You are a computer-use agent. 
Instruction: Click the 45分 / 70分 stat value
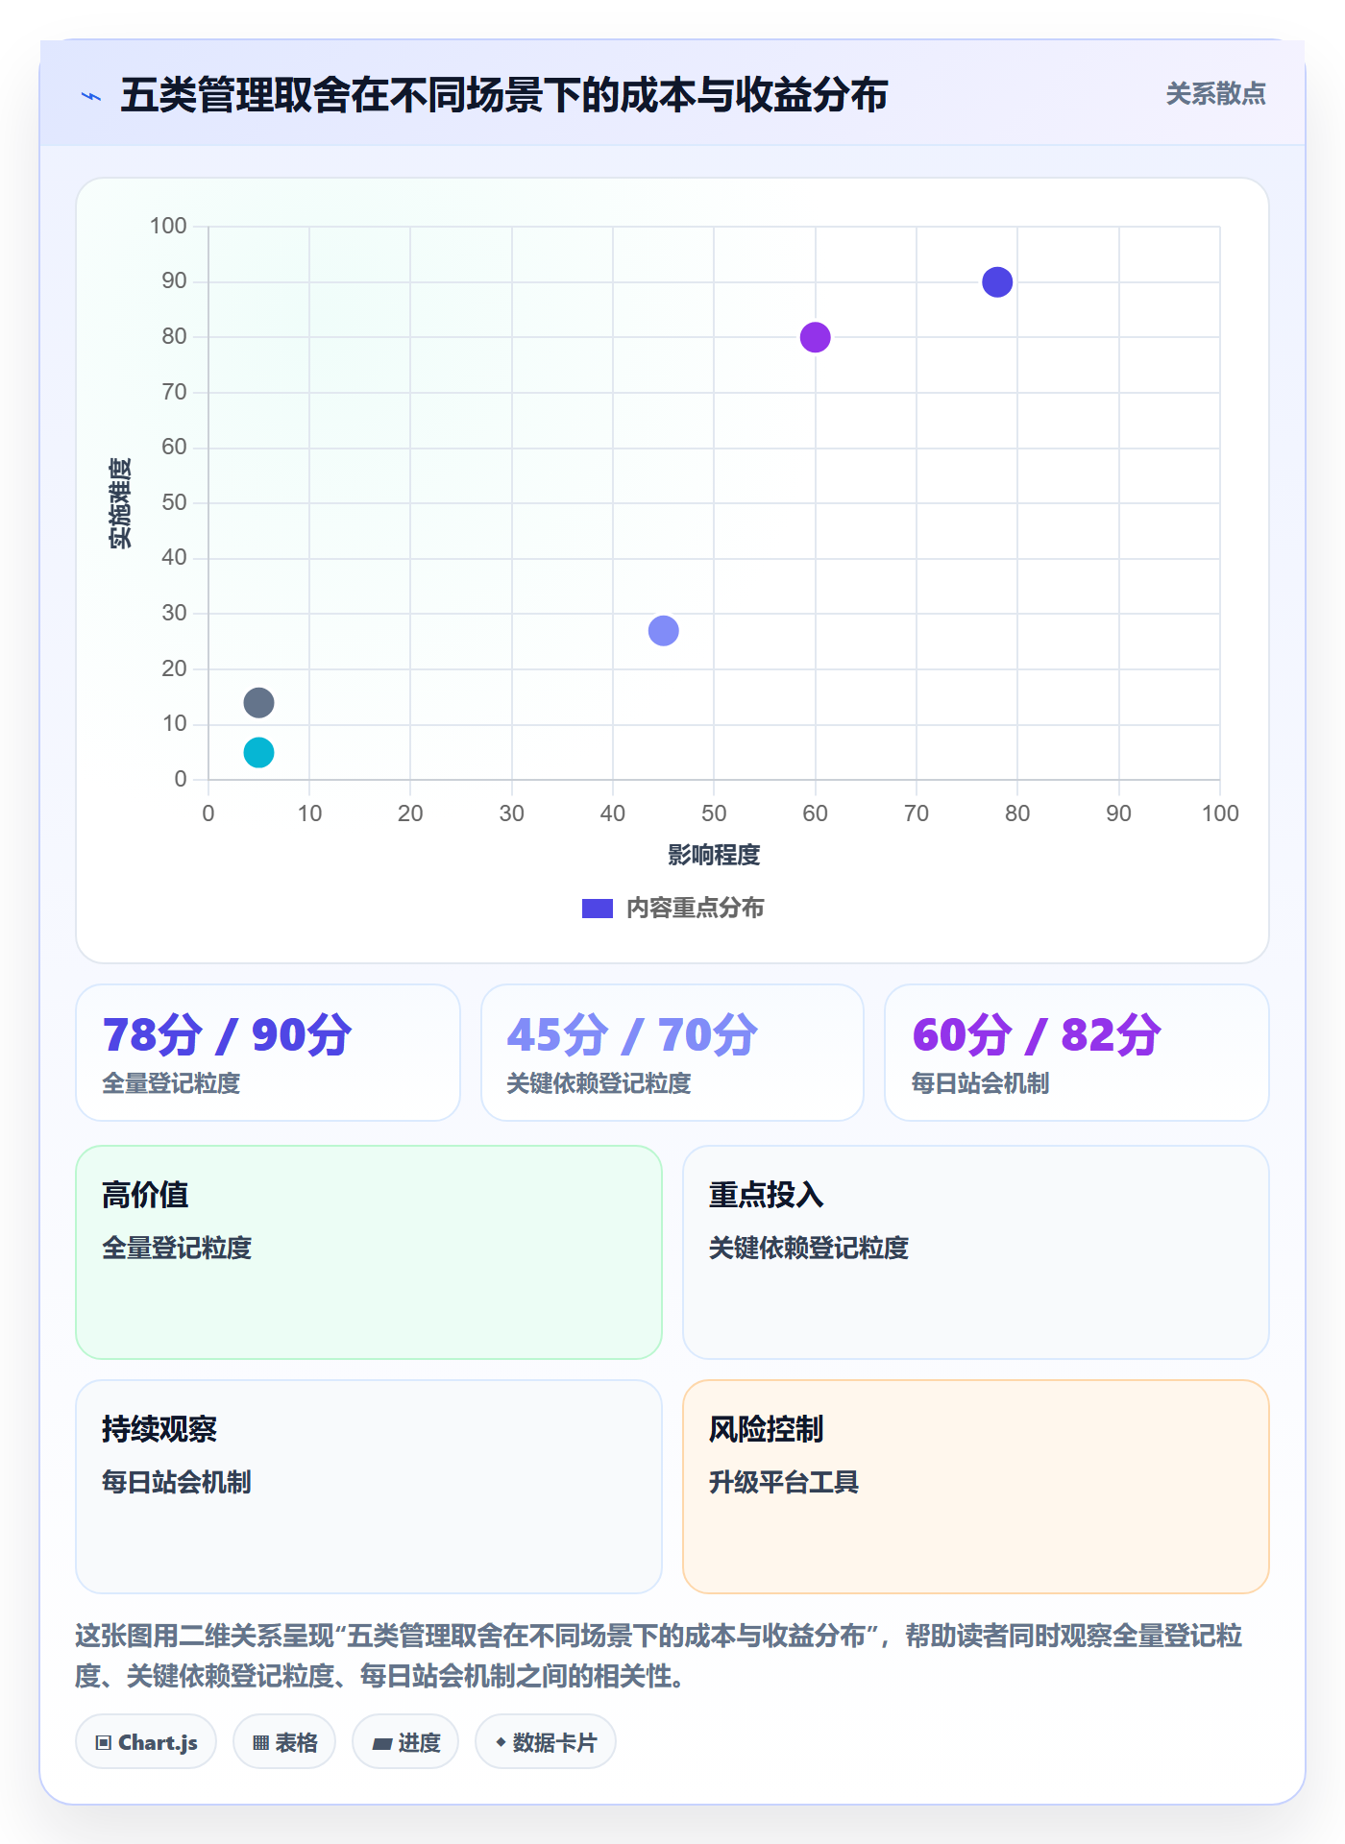click(633, 1035)
